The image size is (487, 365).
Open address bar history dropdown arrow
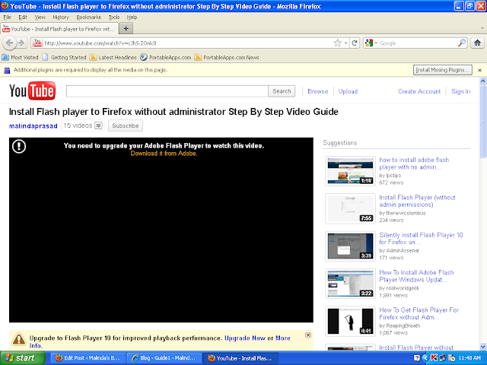345,43
